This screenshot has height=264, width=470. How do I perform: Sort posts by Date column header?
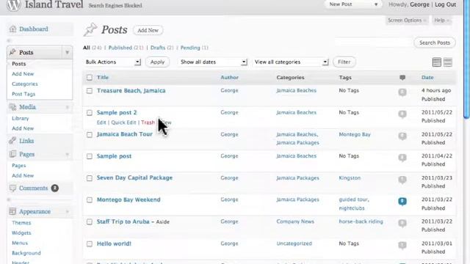(427, 78)
